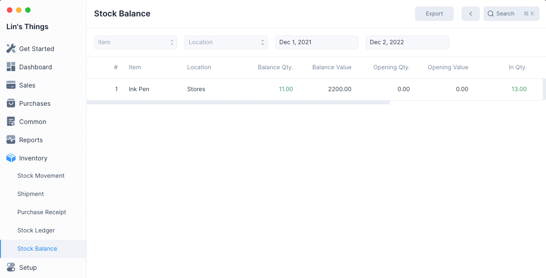Image resolution: width=546 pixels, height=278 pixels.
Task: Click the horizontal table scrollbar
Action: [x=238, y=103]
